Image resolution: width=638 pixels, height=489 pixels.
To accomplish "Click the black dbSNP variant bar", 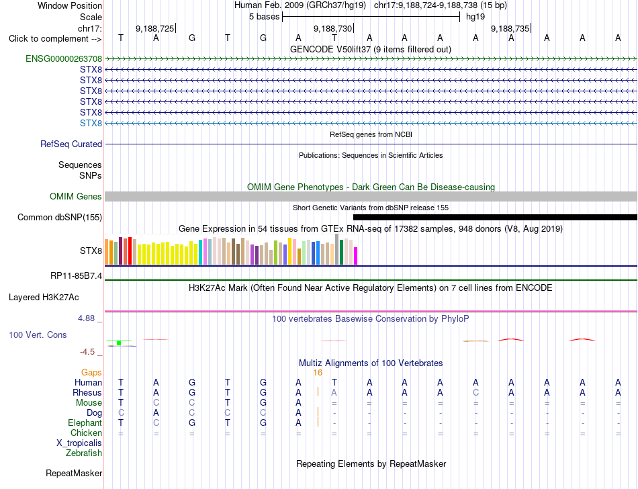I will coord(495,217).
